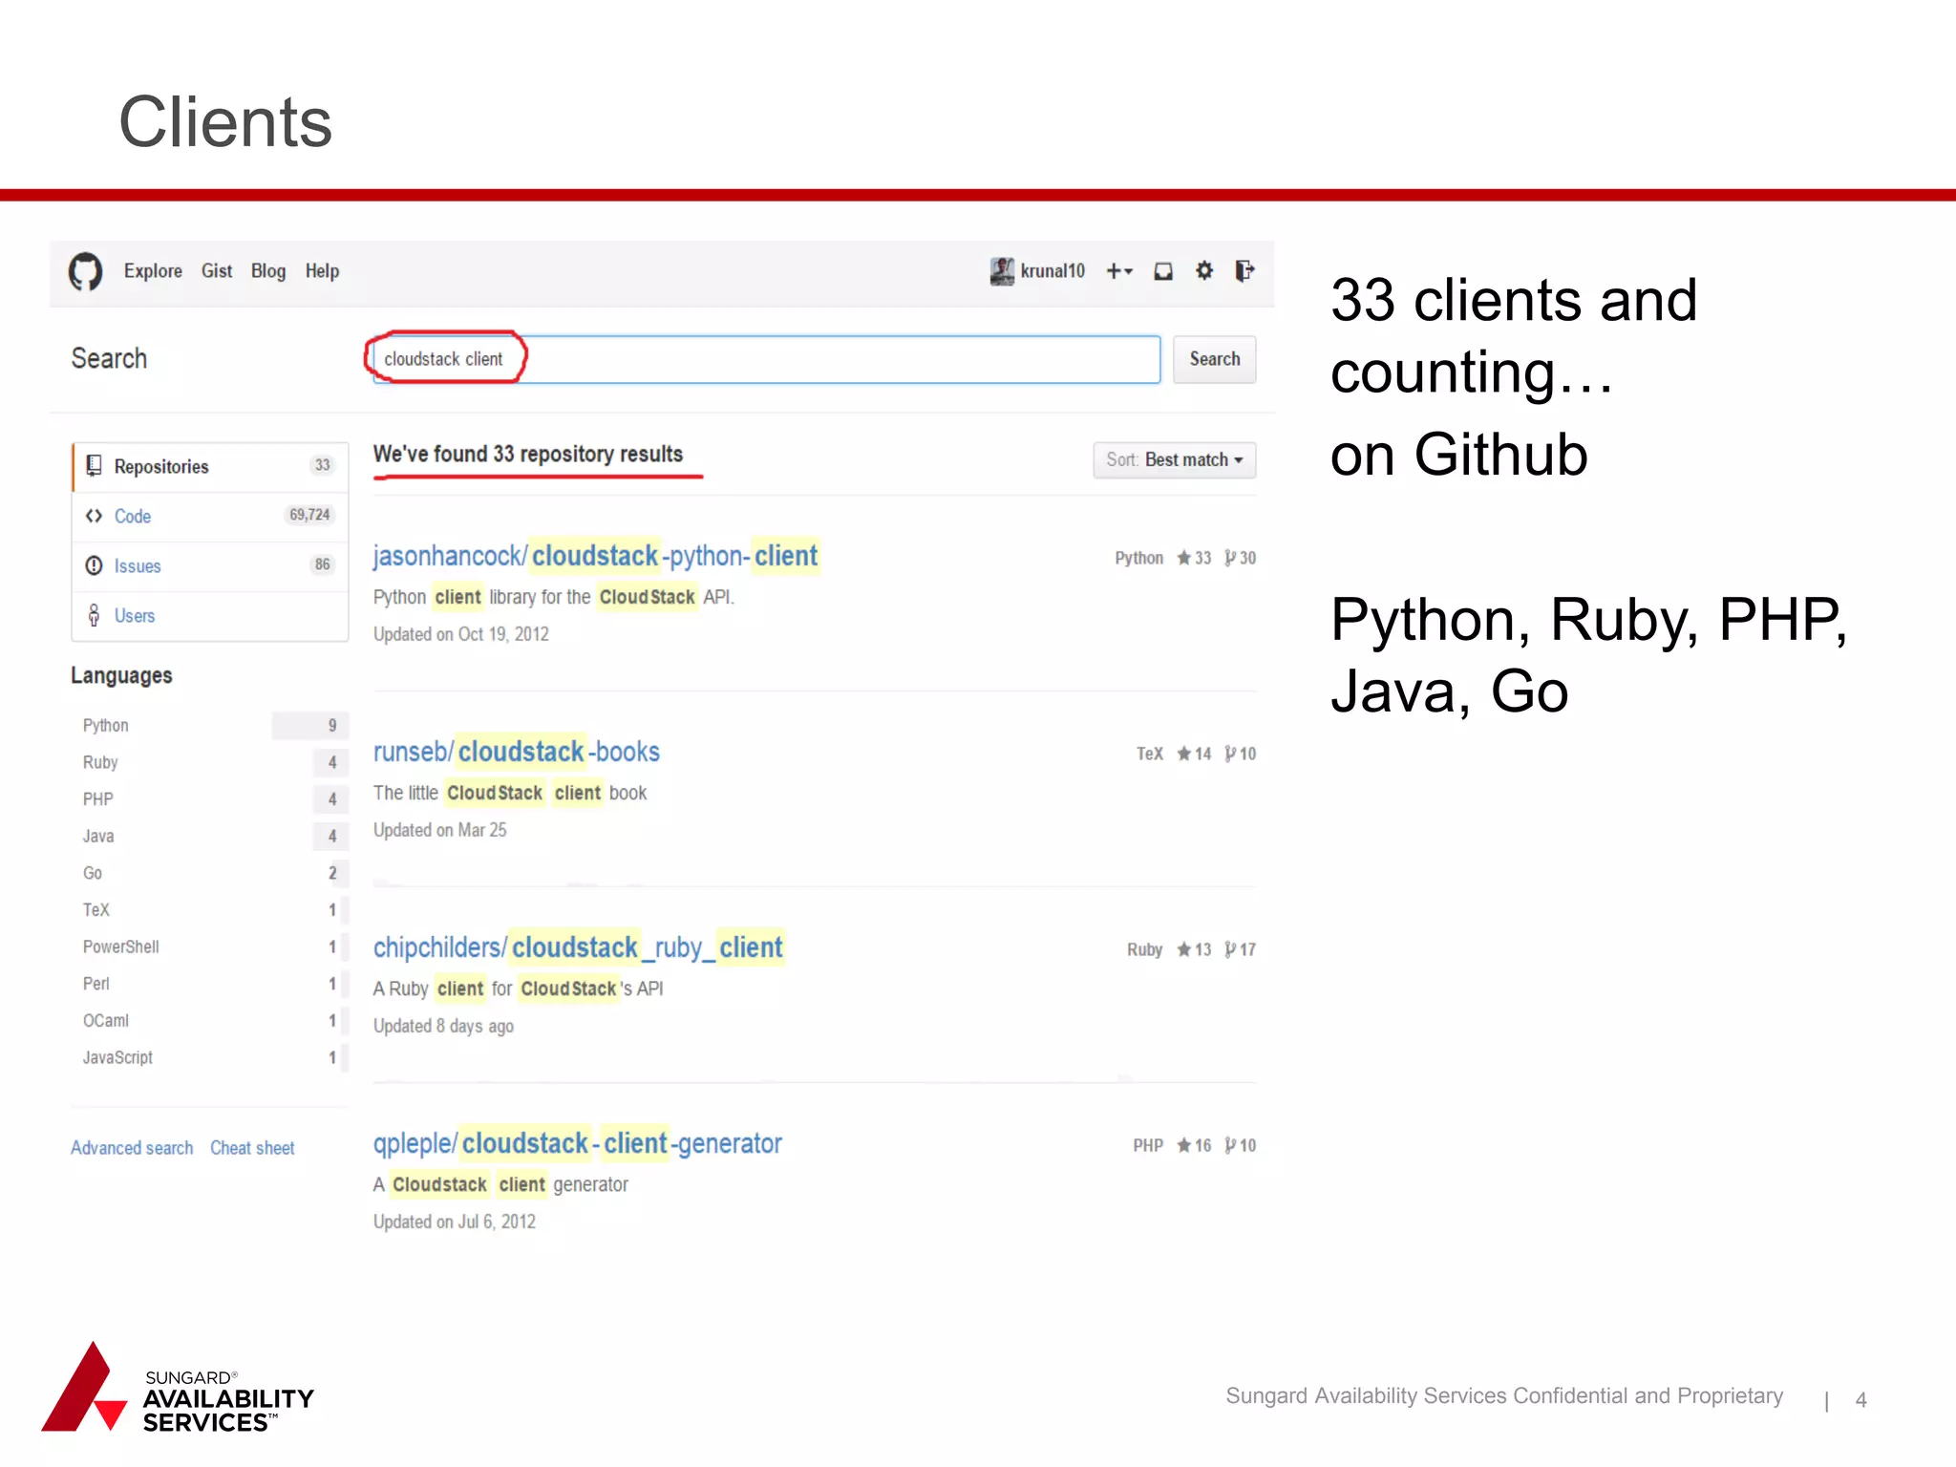Click the 69,724 code results count
Viewport: 1956px width, 1467px height.
click(x=309, y=515)
